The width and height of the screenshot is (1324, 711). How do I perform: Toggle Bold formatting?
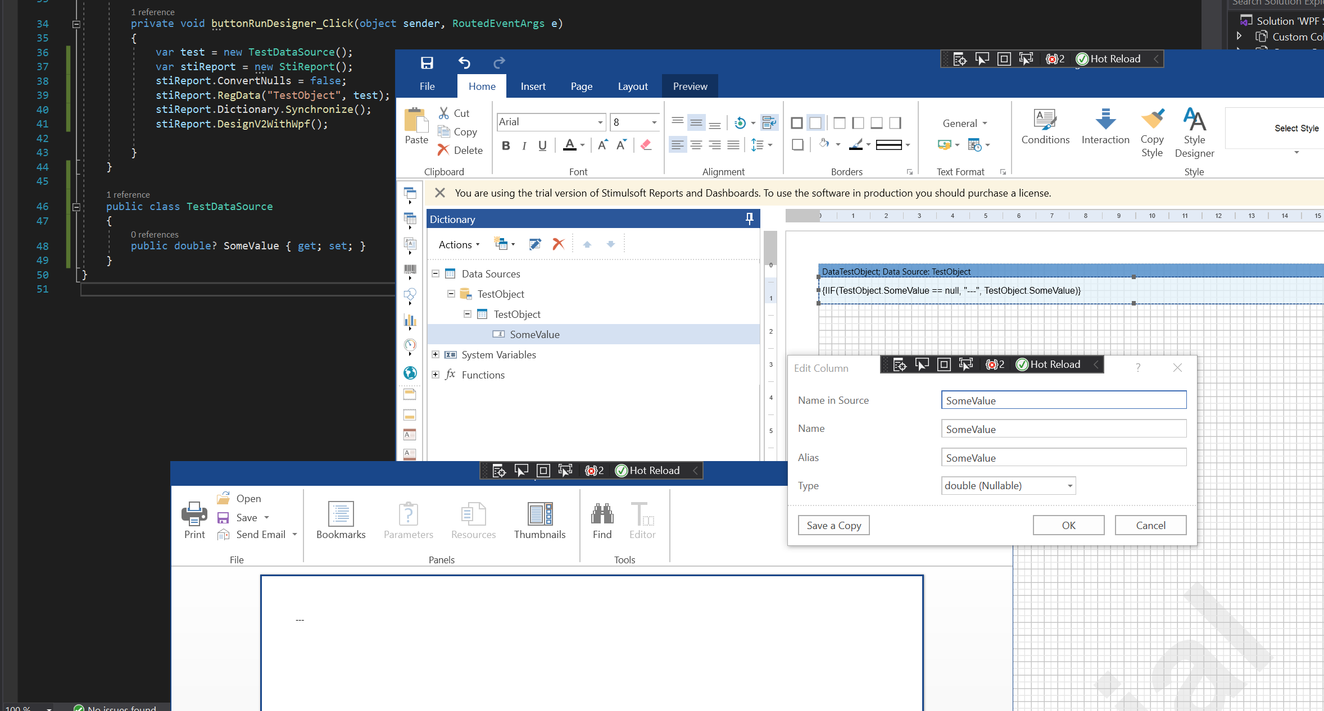point(506,145)
